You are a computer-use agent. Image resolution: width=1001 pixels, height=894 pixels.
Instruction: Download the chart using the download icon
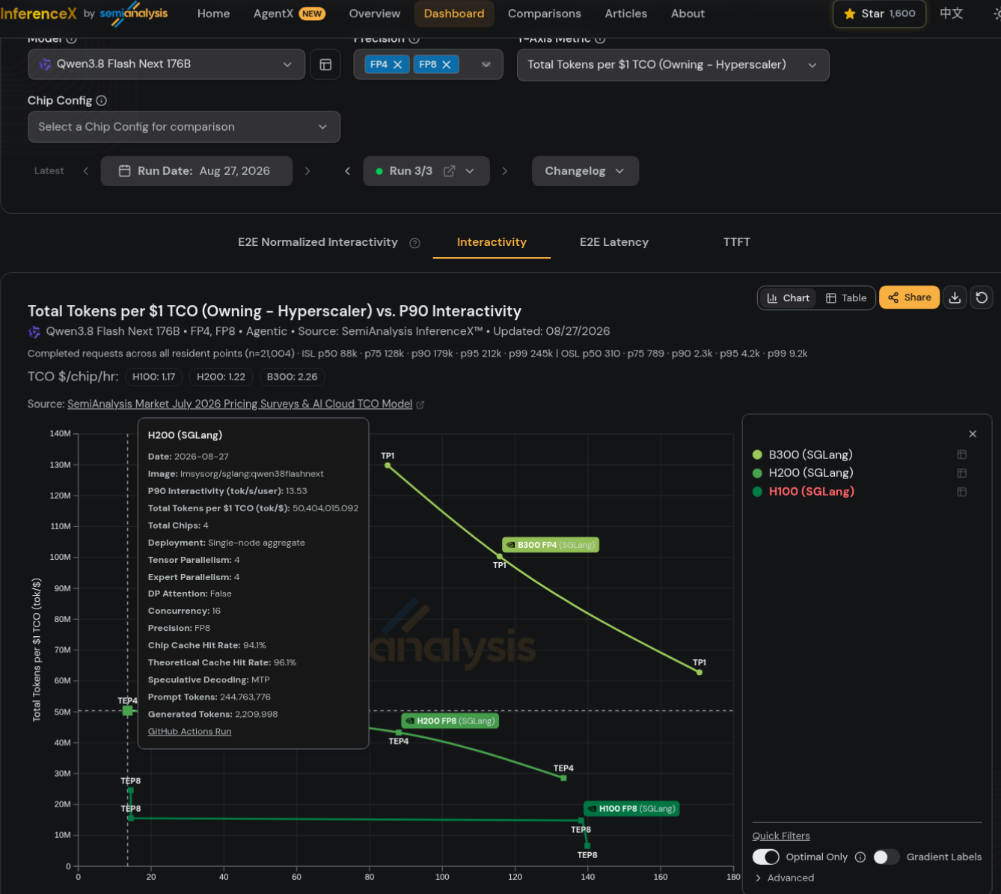tap(955, 298)
